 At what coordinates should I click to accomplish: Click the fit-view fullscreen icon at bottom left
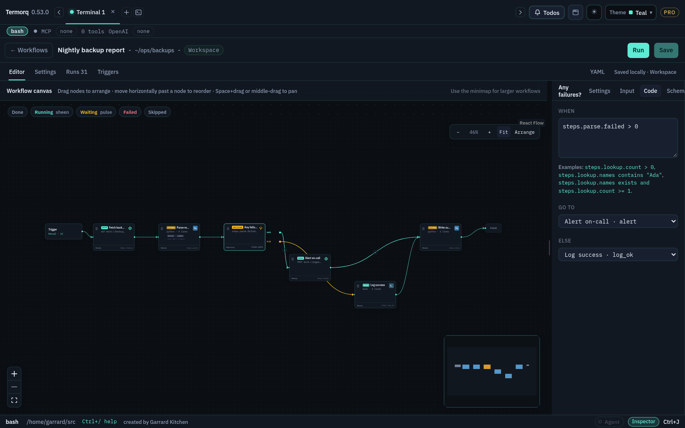14,400
